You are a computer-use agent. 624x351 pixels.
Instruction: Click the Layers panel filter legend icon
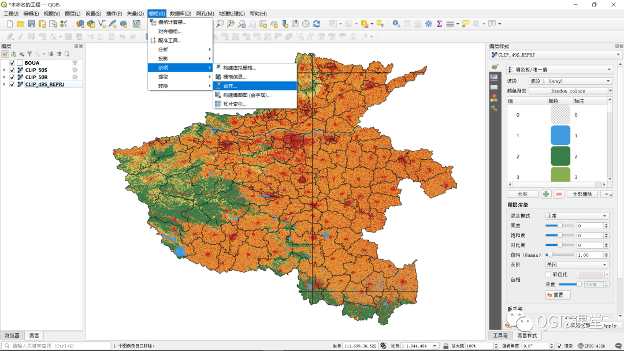click(29, 54)
